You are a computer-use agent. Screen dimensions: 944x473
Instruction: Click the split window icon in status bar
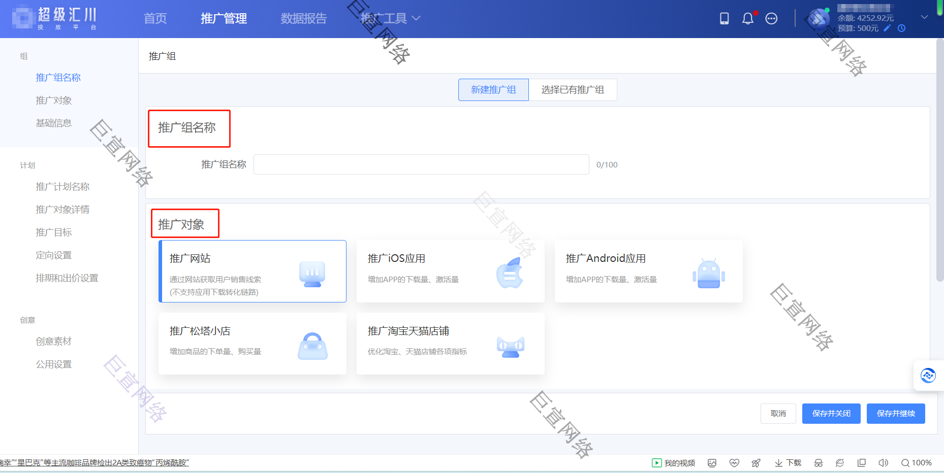[x=862, y=463]
